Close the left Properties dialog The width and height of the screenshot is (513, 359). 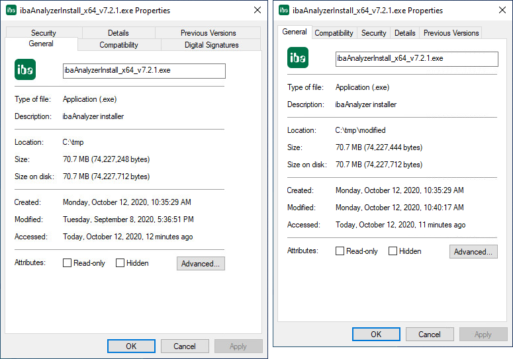[x=257, y=10]
